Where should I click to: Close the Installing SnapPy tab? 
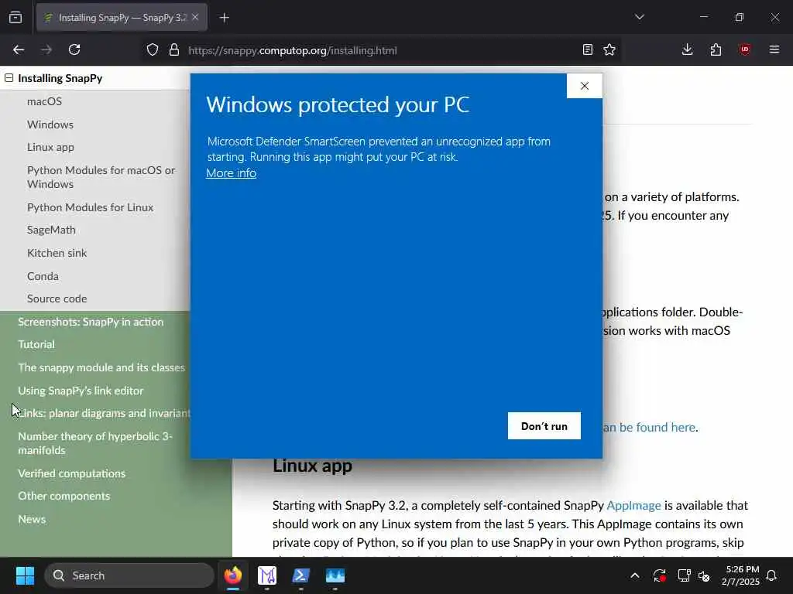tap(195, 17)
